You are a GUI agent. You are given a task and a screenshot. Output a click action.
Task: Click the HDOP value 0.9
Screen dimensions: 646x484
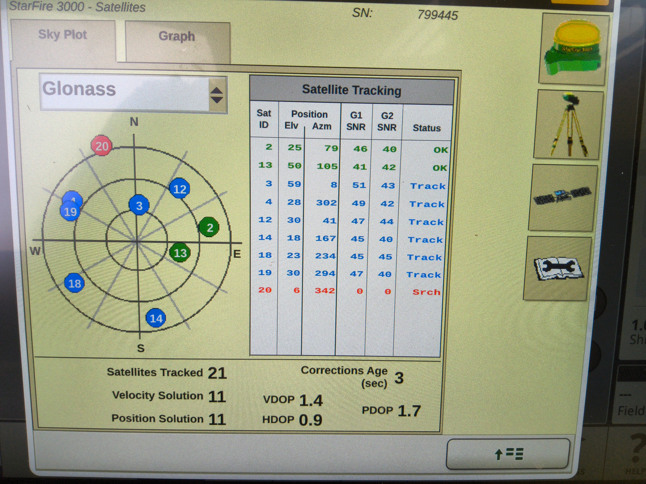[310, 420]
